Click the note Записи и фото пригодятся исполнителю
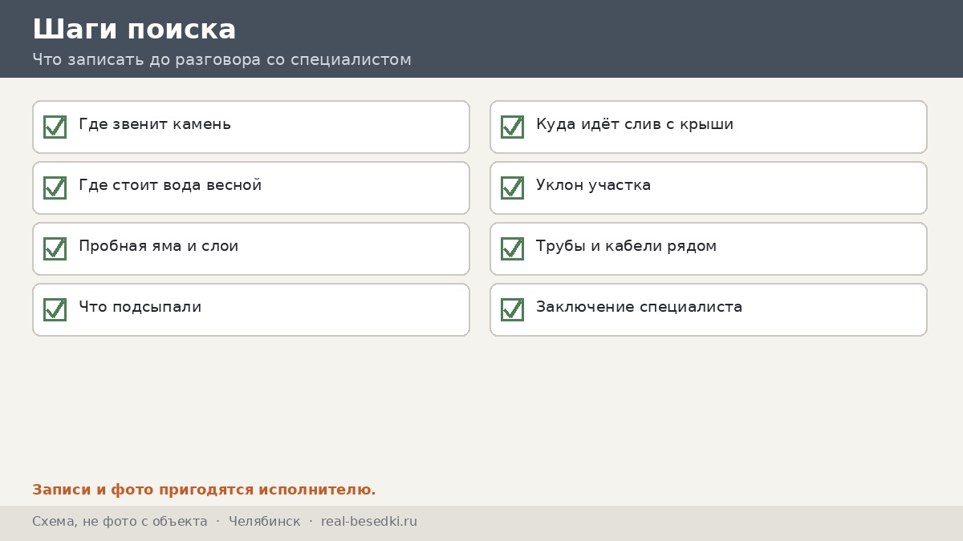The height and width of the screenshot is (541, 963). 204,490
